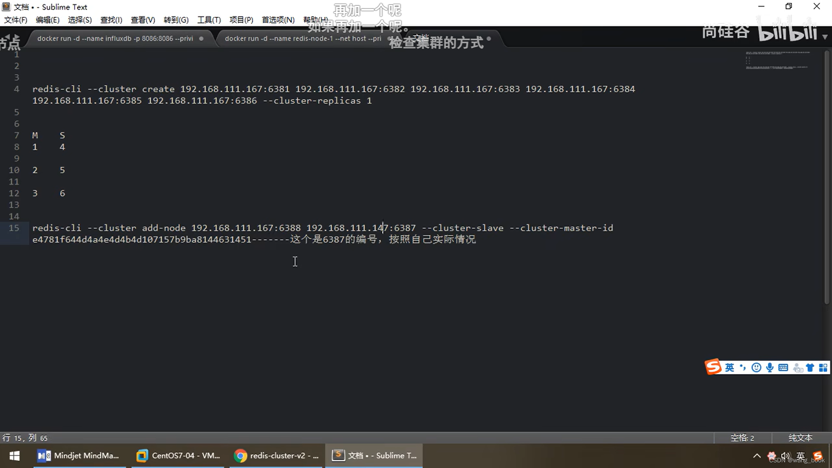Open the 纯文本 syntax selector
The image size is (832, 468).
[800, 438]
